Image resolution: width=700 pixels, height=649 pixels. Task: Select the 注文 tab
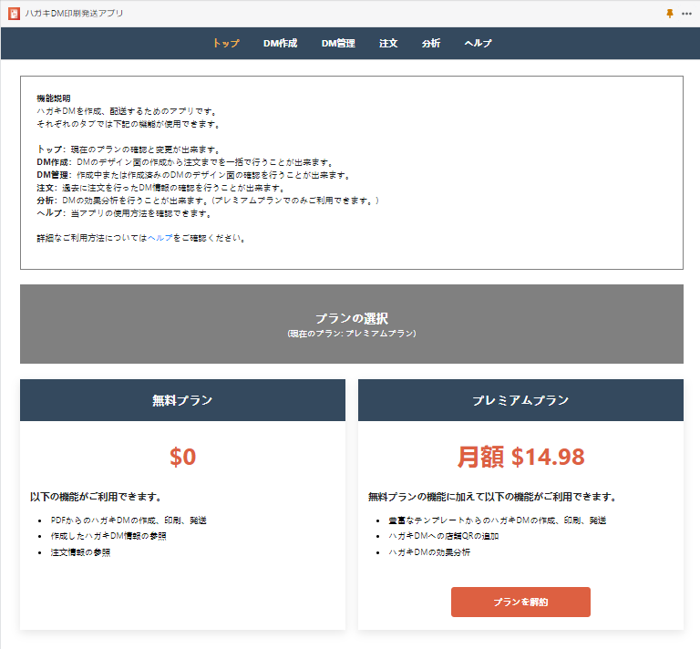[388, 43]
